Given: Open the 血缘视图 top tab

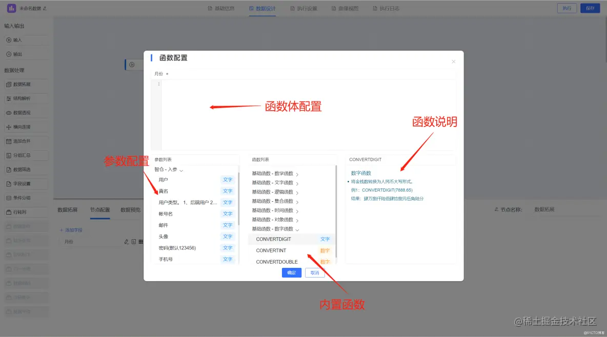Looking at the screenshot, I should (345, 9).
